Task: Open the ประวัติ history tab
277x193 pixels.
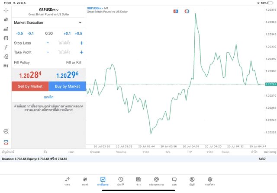Action: [121, 181]
